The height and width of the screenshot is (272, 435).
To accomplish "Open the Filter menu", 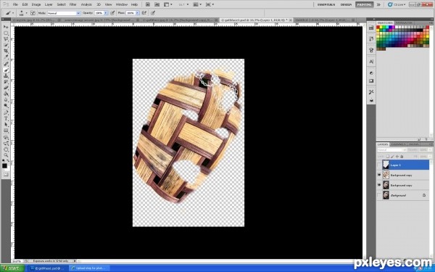I will pyautogui.click(x=73, y=4).
